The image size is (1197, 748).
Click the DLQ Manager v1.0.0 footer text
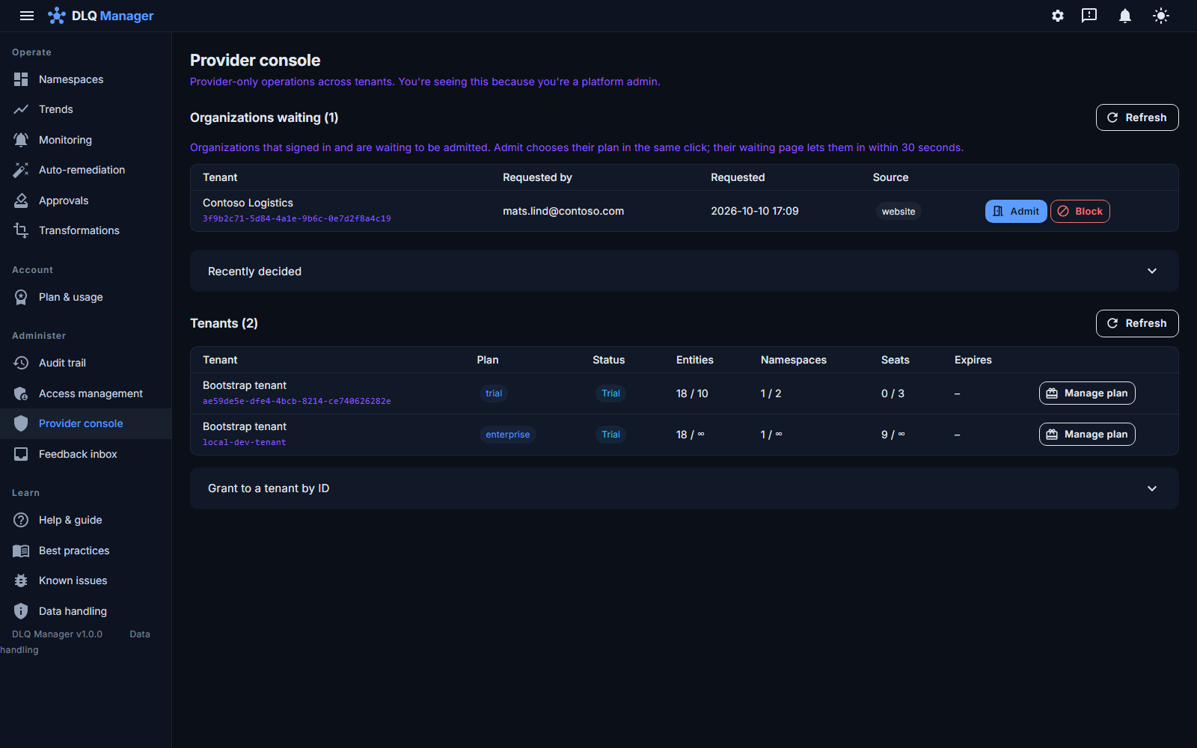(x=57, y=634)
